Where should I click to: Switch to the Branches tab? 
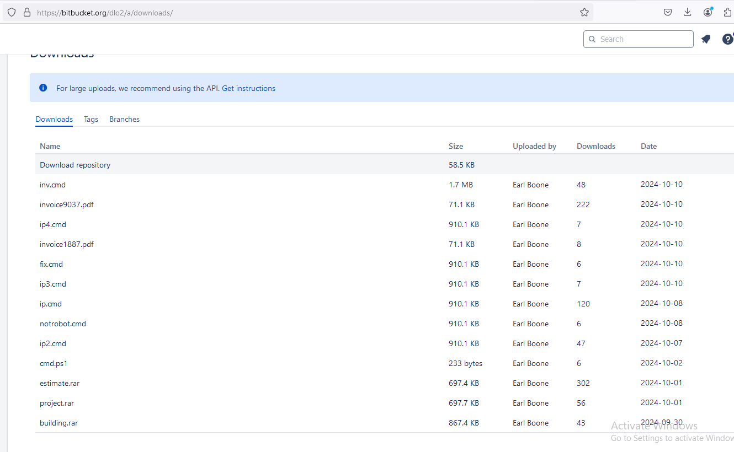point(124,119)
